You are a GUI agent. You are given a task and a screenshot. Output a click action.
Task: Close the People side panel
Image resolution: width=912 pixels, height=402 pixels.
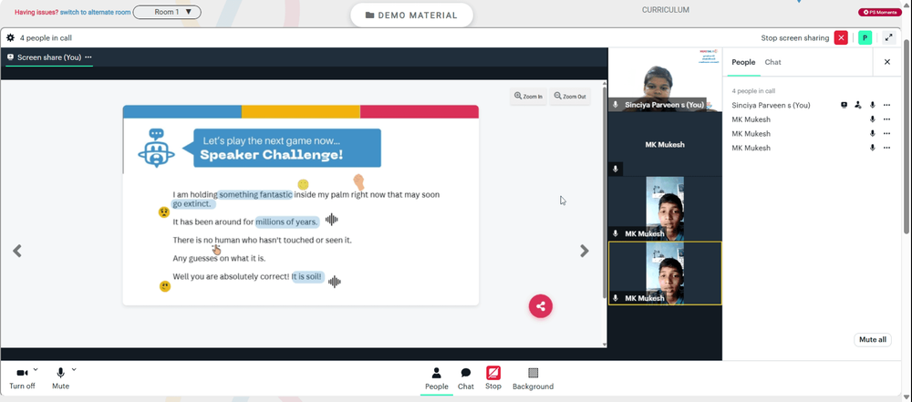point(887,62)
